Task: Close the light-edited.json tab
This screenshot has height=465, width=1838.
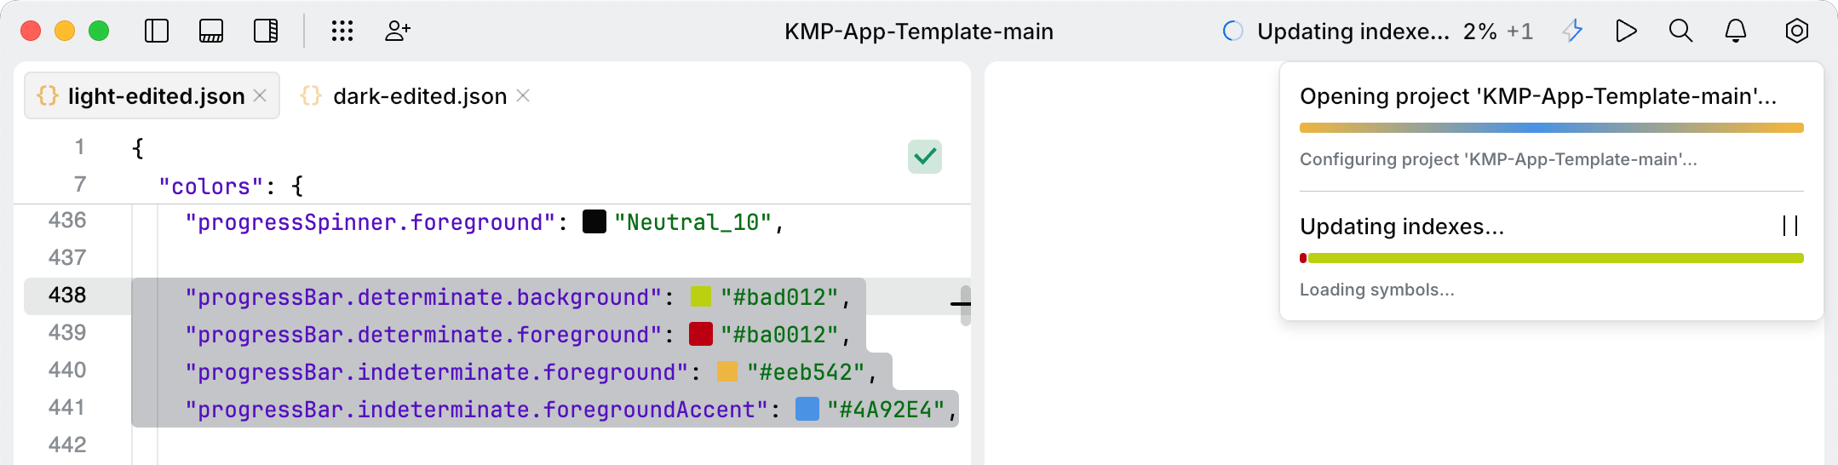Action: coord(261,96)
